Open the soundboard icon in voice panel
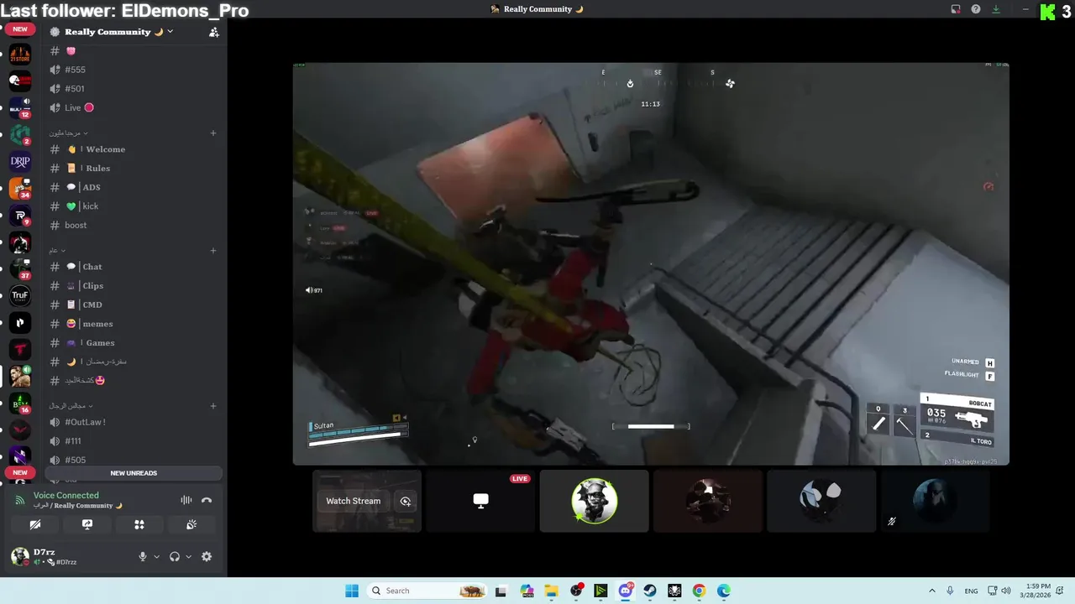The image size is (1075, 604). click(191, 524)
